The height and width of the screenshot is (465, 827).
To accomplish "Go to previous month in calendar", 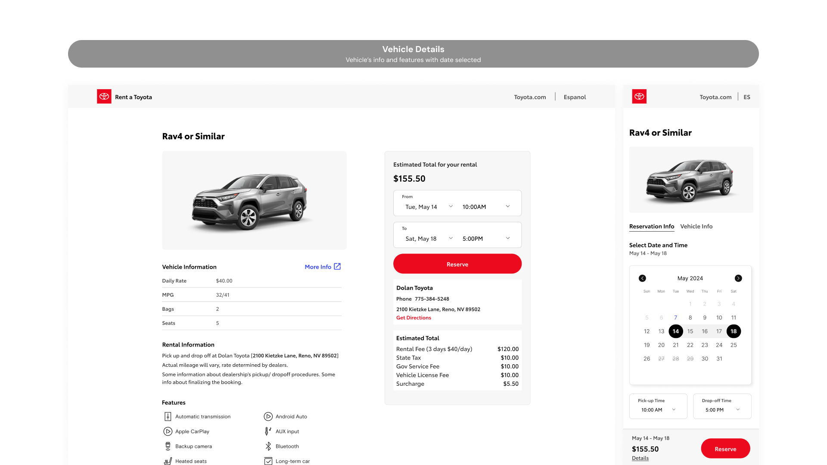I will 642,278.
